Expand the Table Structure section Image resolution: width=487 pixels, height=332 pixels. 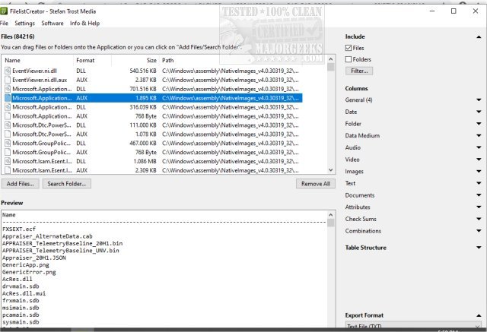[x=479, y=248]
